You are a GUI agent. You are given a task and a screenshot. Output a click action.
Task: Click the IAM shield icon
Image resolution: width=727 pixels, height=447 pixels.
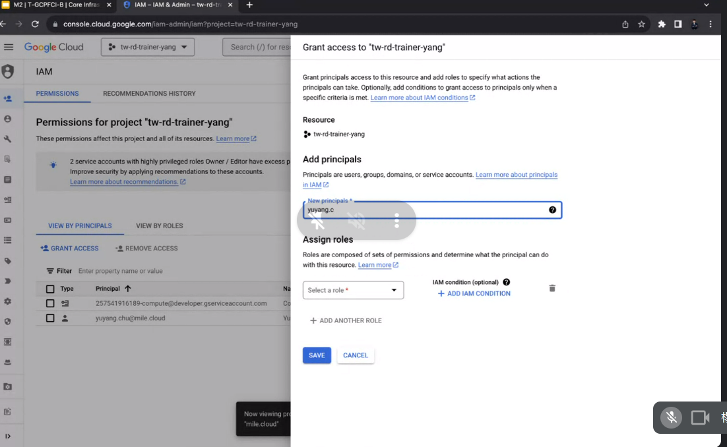[x=8, y=71]
